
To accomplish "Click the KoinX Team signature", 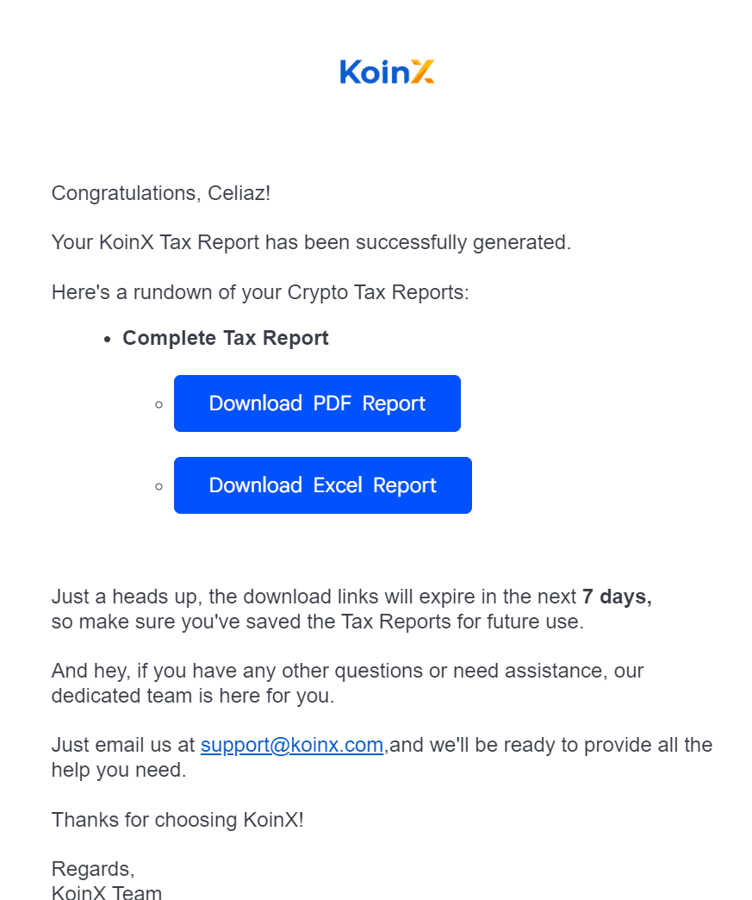I will [107, 892].
